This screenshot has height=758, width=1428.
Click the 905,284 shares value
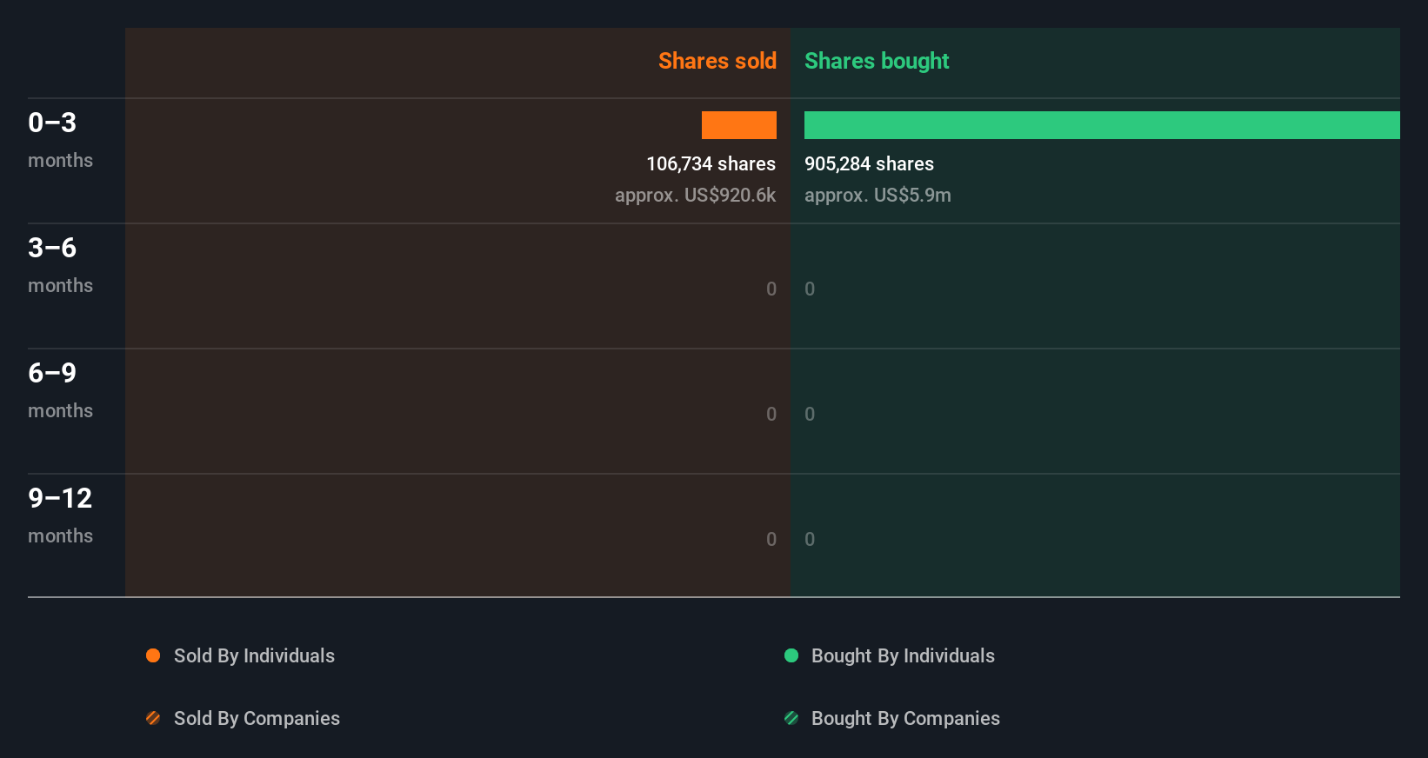coord(869,163)
